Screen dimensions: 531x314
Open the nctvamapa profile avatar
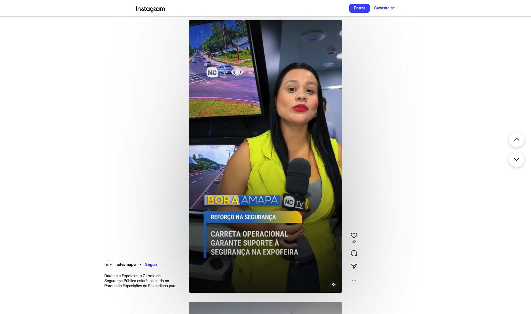point(109,265)
